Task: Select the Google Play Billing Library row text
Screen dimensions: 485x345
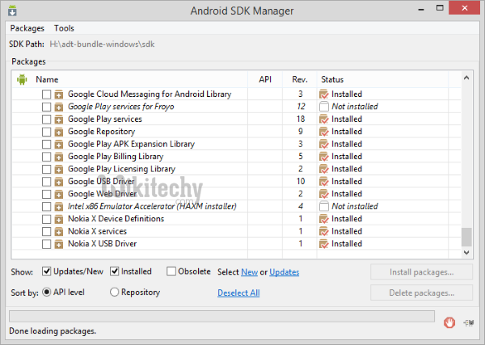Action: [x=116, y=157]
